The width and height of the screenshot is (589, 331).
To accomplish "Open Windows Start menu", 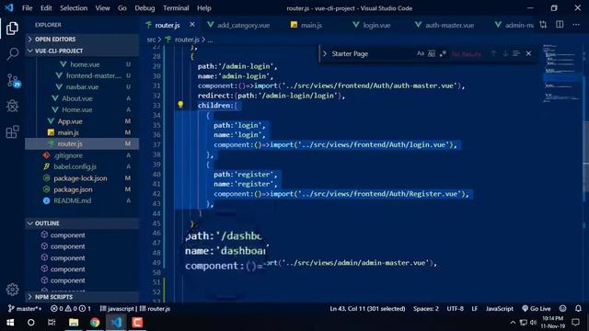I will (10, 323).
